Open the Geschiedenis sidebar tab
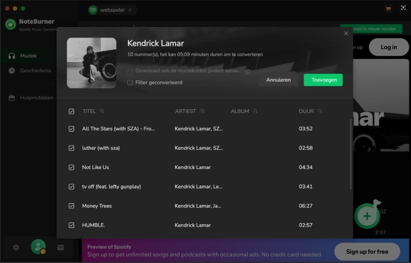 28,70
